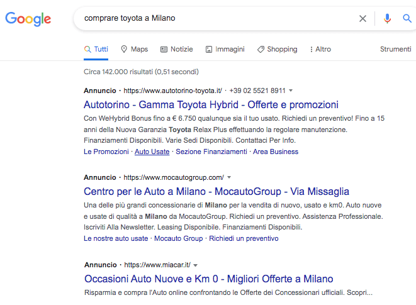Screen dimensions: 416x305
Task: Clear the search box with X icon
Action: click(363, 19)
